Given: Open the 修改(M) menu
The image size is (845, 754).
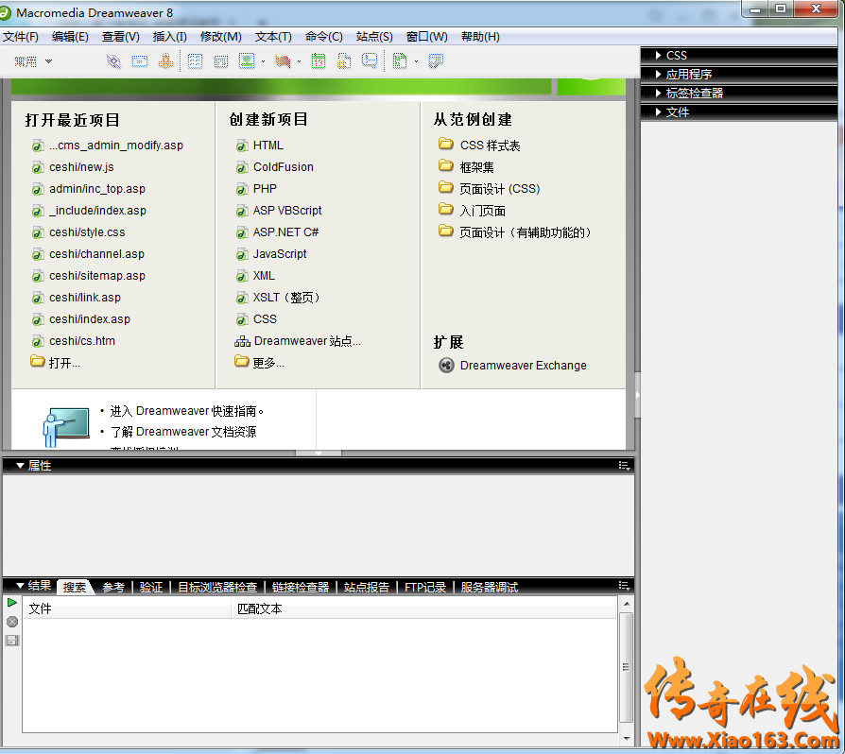Looking at the screenshot, I should pyautogui.click(x=221, y=37).
